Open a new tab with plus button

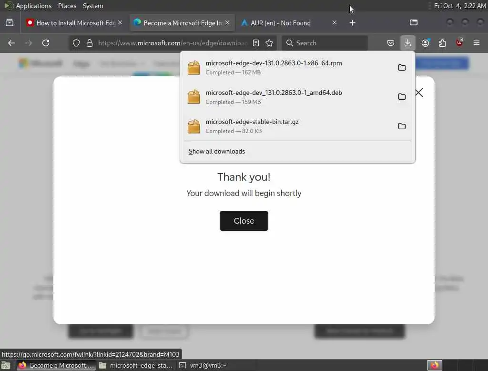tap(352, 23)
